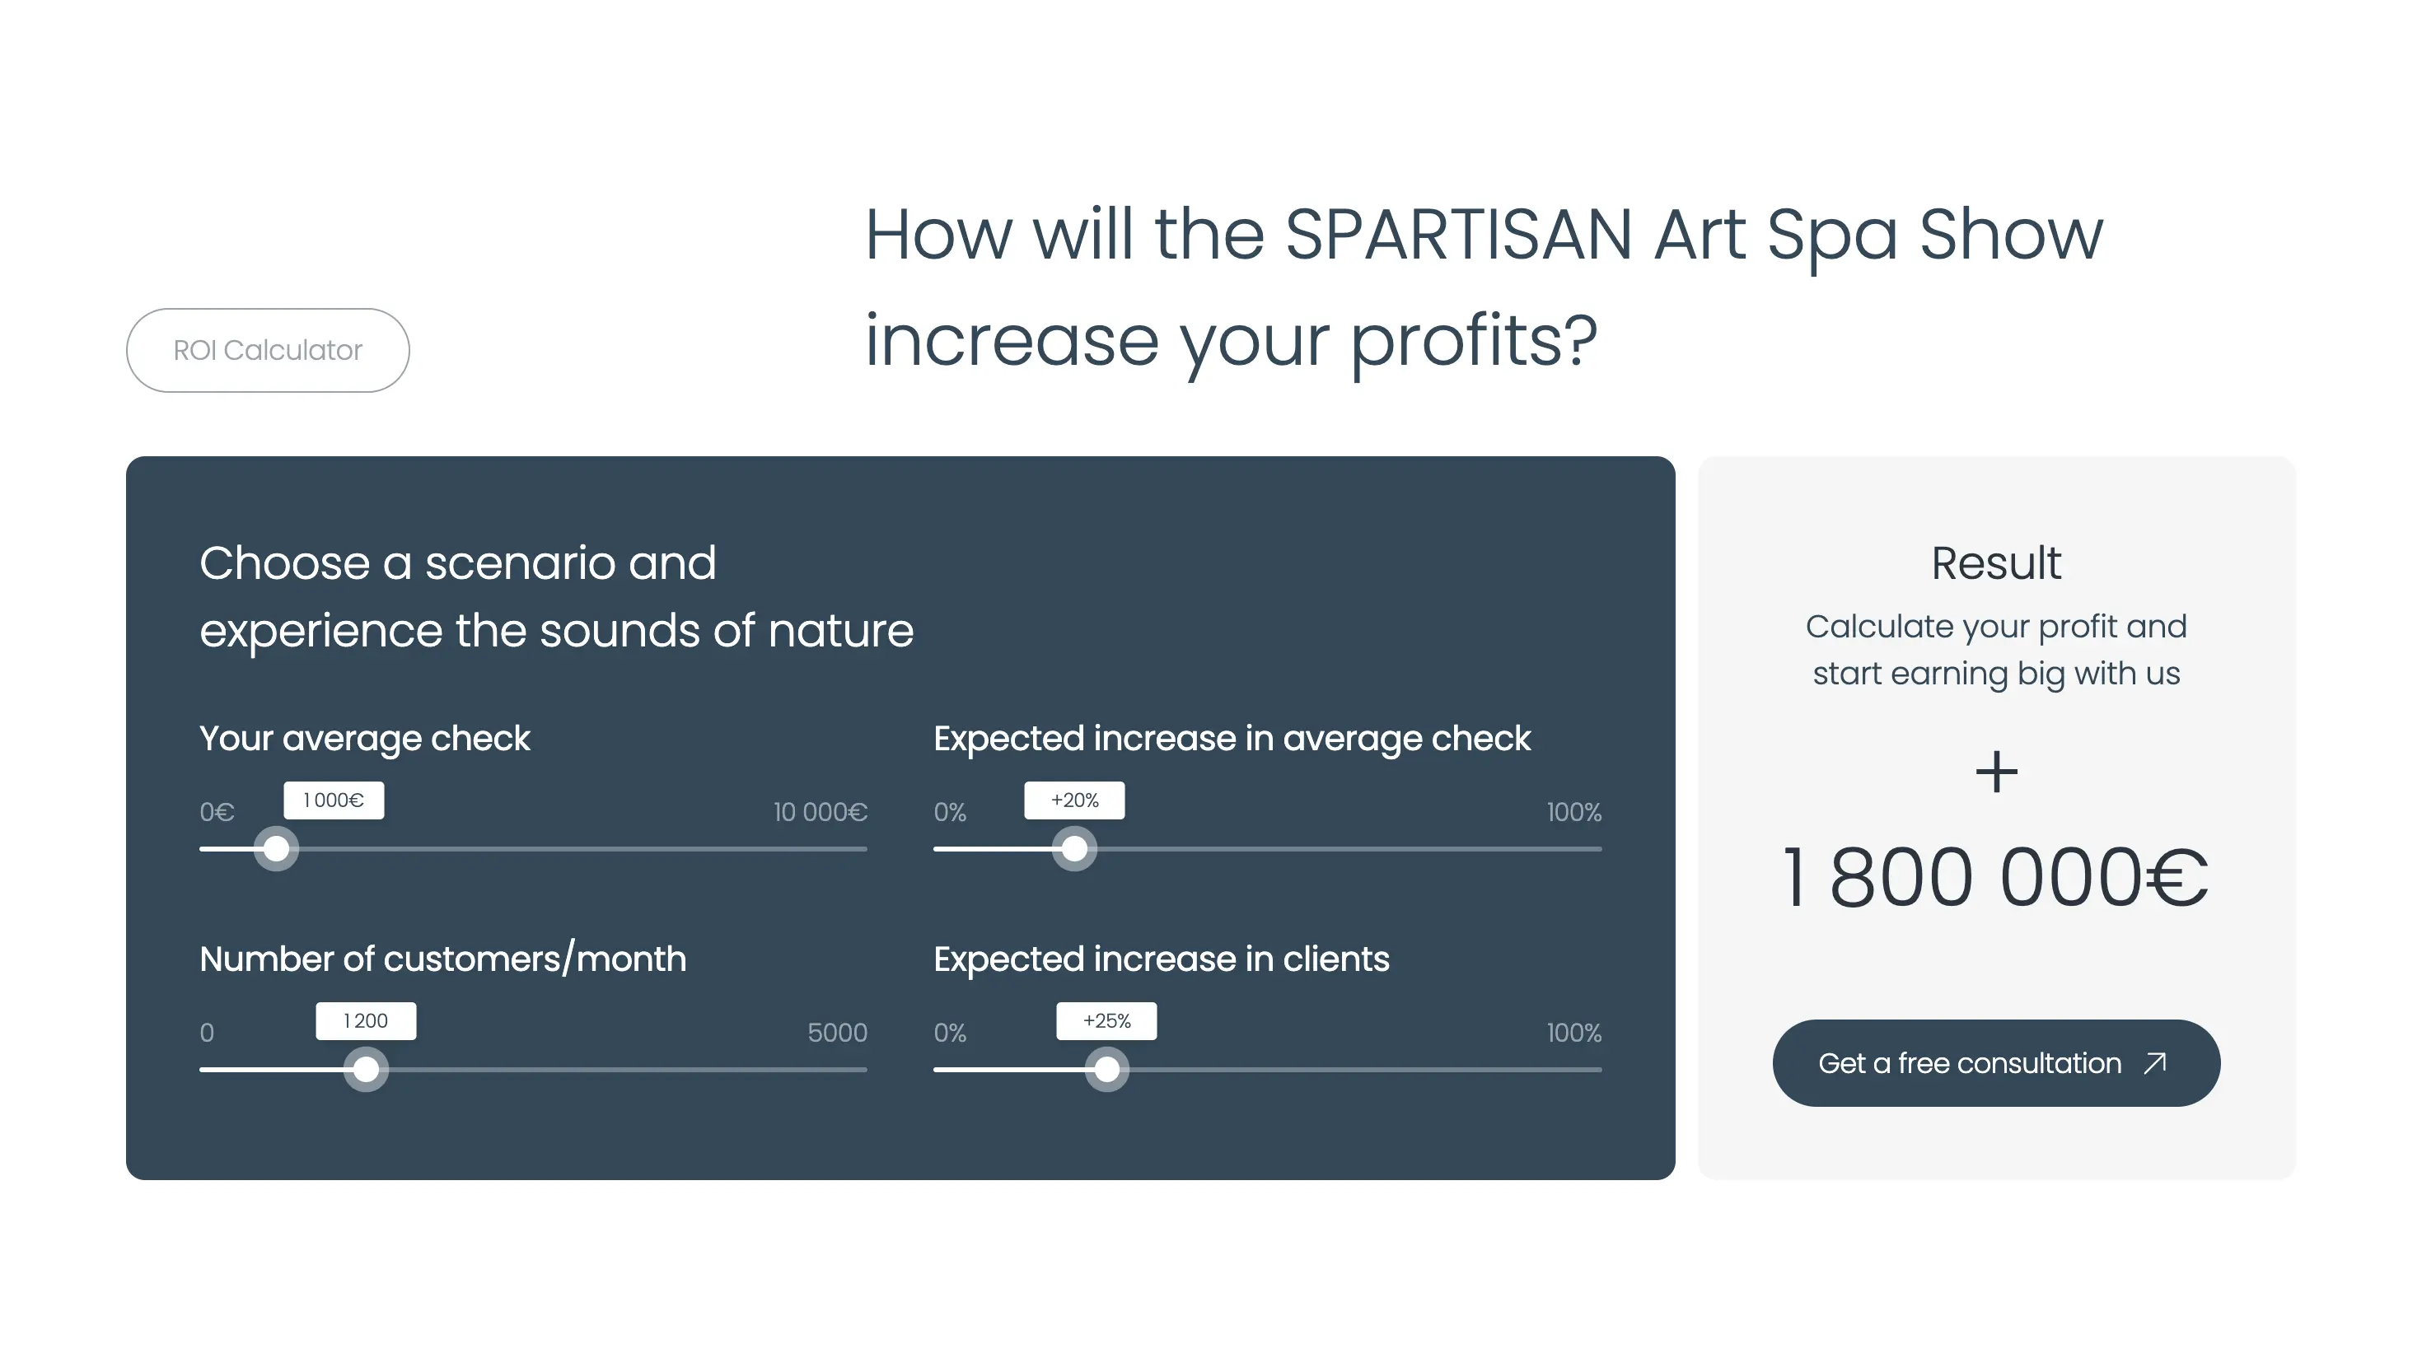Click the 10 000€ maximum label
2422x1358 pixels.
tap(820, 812)
